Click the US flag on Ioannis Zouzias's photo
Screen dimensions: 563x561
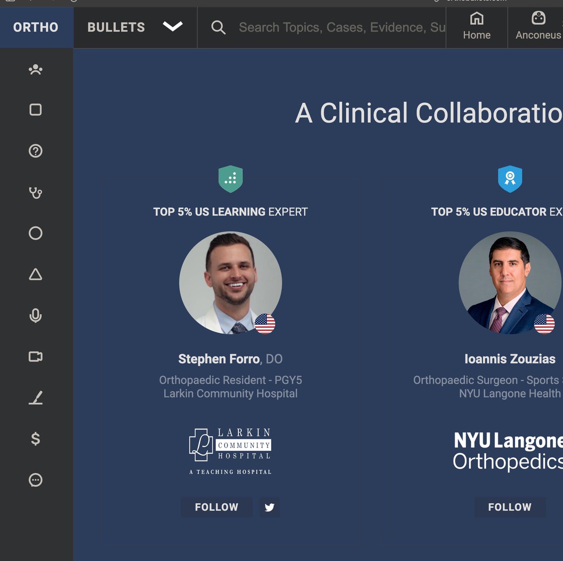pyautogui.click(x=545, y=324)
